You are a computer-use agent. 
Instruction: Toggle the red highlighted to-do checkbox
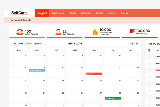[x=149, y=70]
